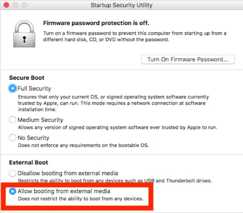
Task: Click the Startup Security Utility title text
Action: 121,5
